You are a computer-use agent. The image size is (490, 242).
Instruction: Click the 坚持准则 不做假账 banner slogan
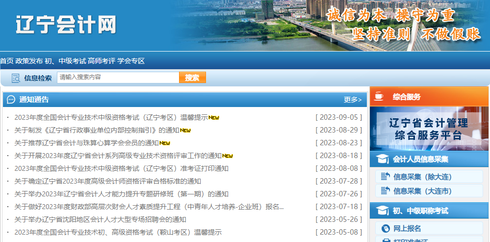point(416,34)
